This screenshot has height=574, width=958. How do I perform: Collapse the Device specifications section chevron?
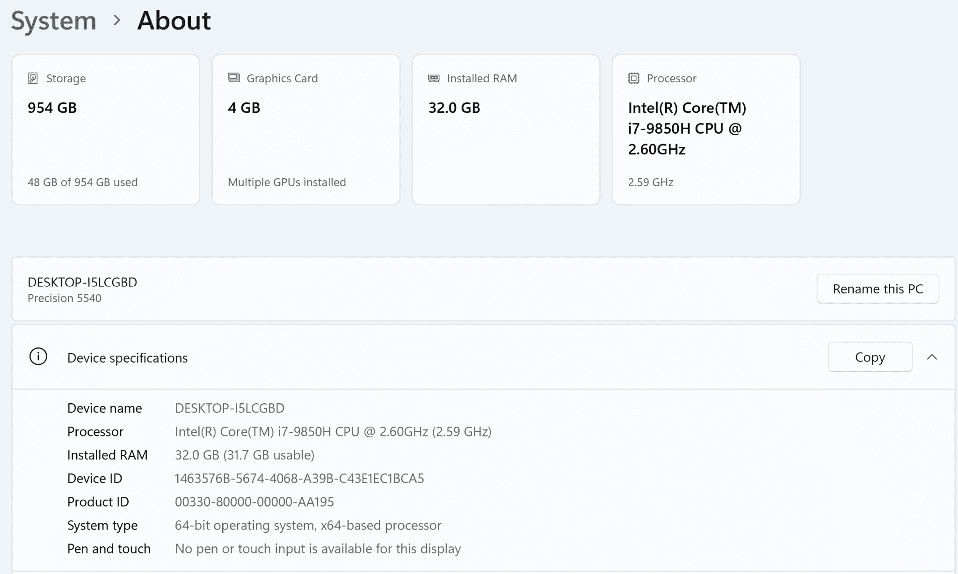(x=932, y=357)
